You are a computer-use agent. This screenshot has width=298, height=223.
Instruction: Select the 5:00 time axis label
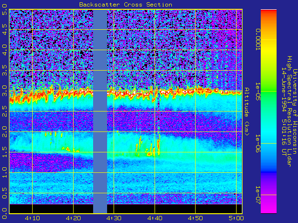(236, 218)
